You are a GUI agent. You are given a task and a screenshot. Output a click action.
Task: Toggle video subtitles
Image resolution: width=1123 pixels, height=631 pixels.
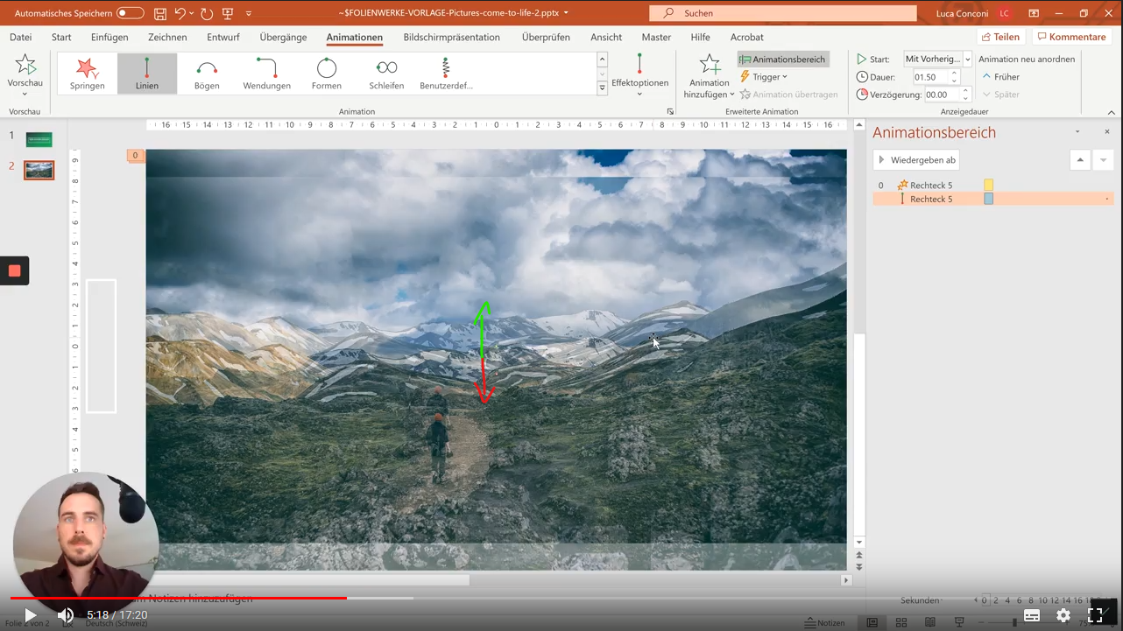[1032, 615]
